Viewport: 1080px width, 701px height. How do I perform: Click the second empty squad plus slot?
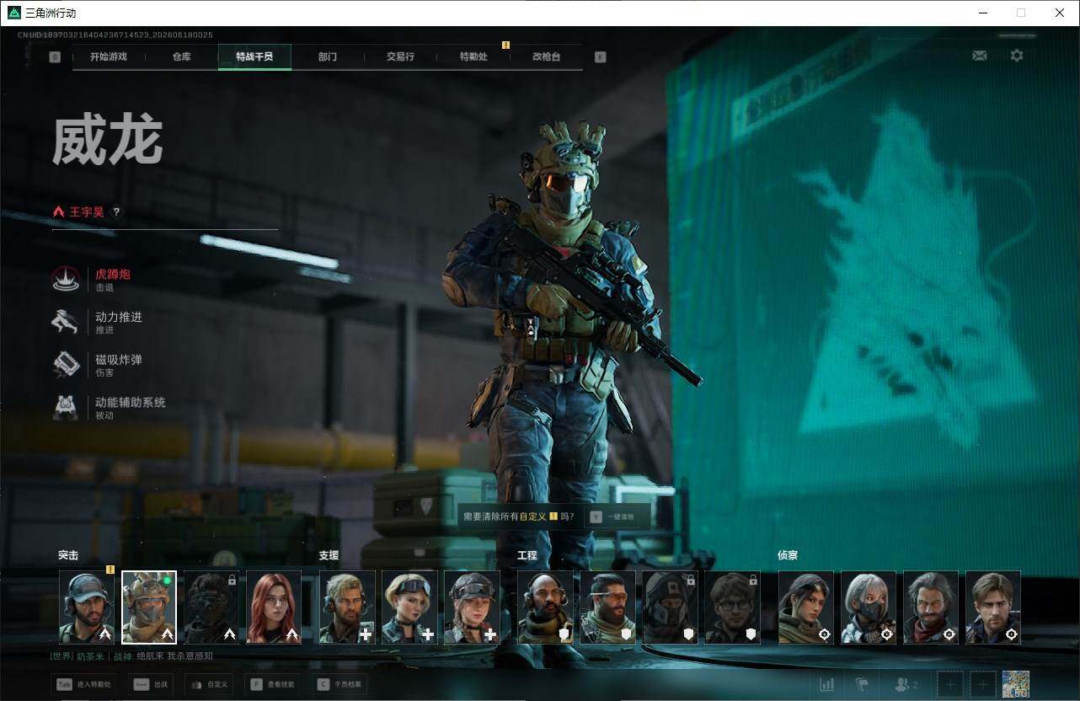click(x=983, y=685)
